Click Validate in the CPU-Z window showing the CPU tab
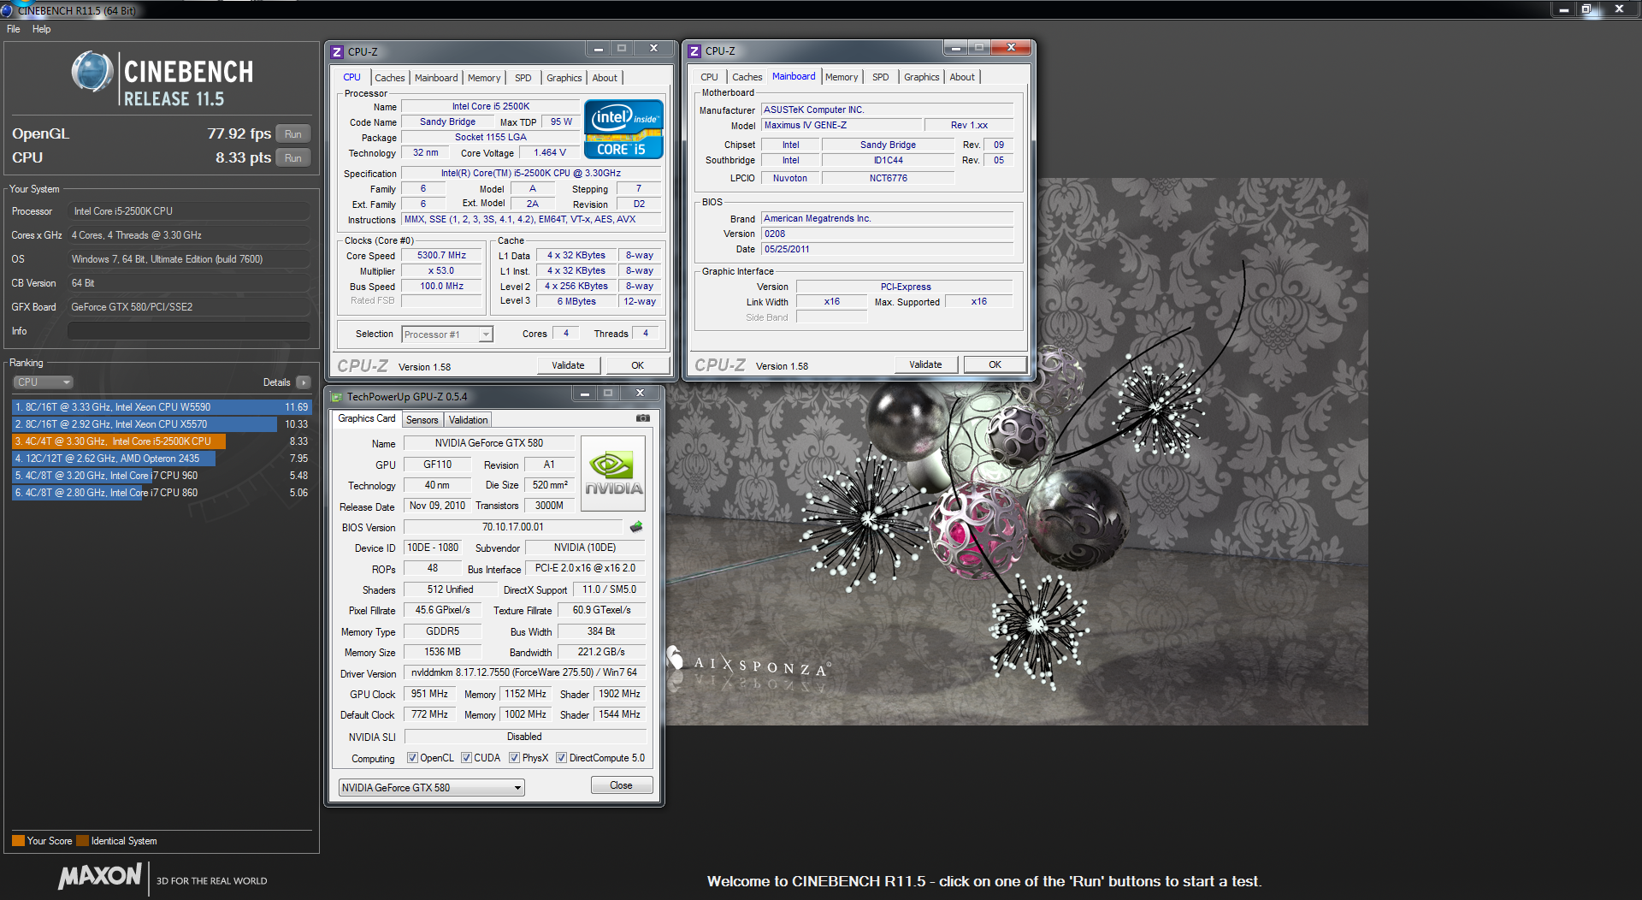 pos(568,365)
